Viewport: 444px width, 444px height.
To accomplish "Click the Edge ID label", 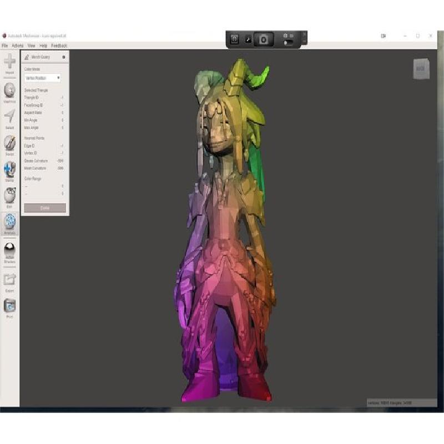I will tap(29, 146).
